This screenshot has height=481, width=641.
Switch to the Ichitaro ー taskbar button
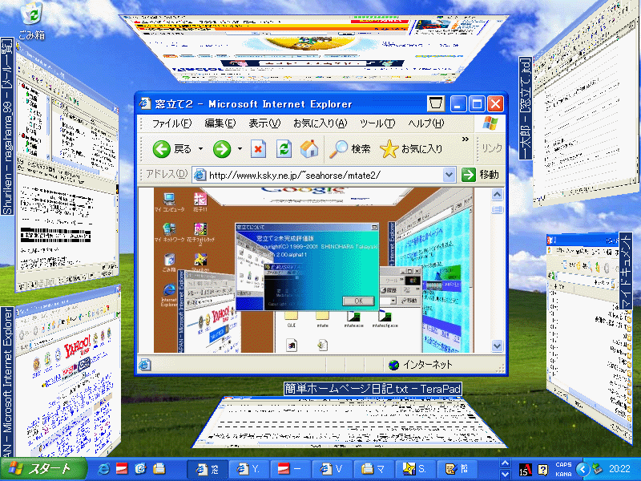(x=290, y=469)
